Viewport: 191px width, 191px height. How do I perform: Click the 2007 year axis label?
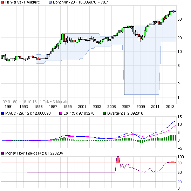coord(126,107)
